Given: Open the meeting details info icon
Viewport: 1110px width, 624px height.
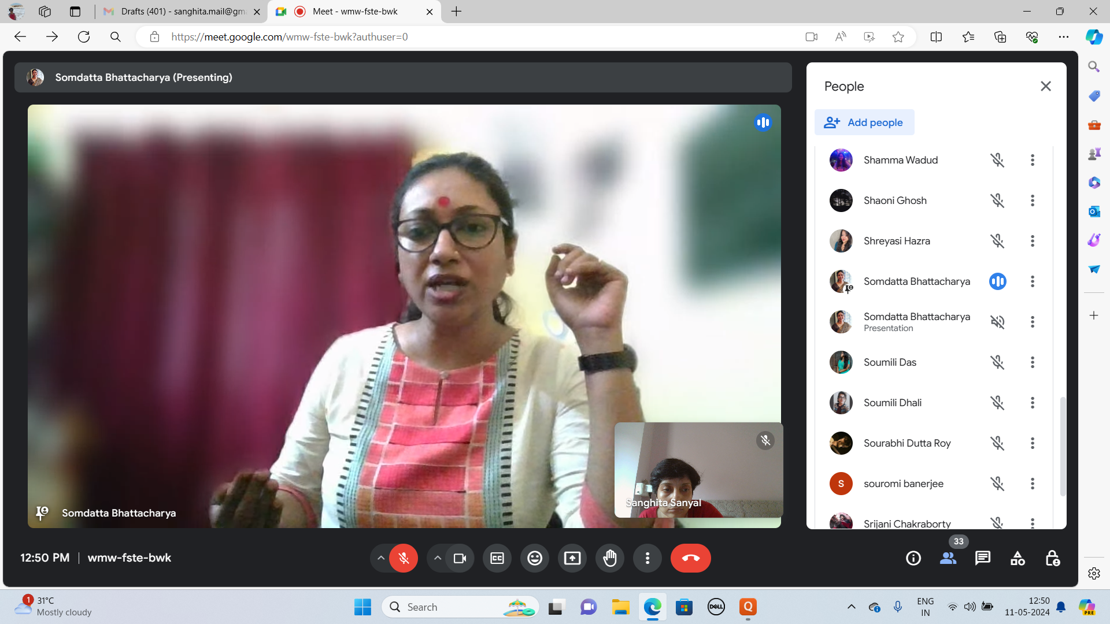Looking at the screenshot, I should click(913, 558).
